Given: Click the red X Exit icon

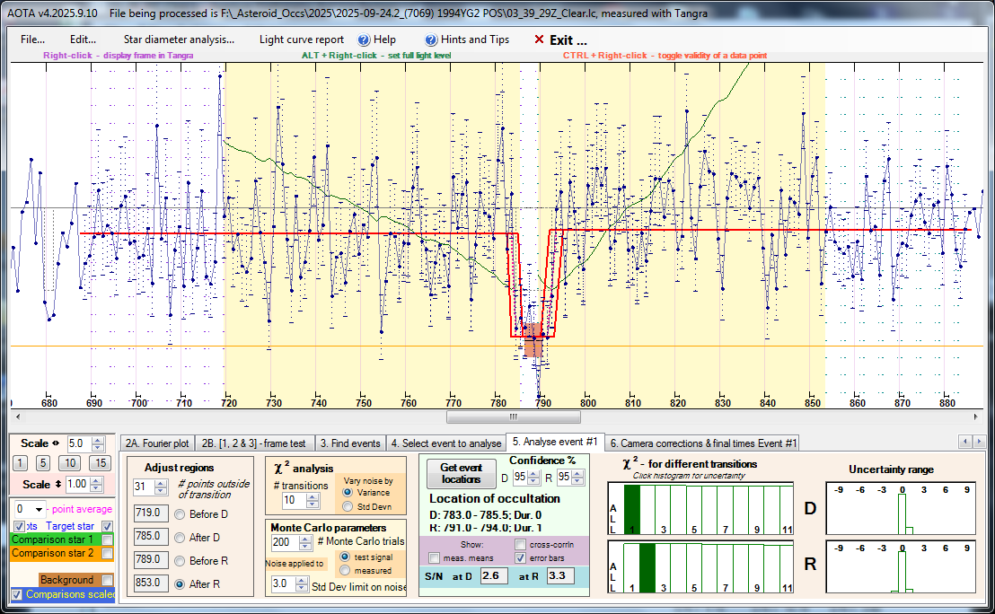Looking at the screenshot, I should 539,39.
